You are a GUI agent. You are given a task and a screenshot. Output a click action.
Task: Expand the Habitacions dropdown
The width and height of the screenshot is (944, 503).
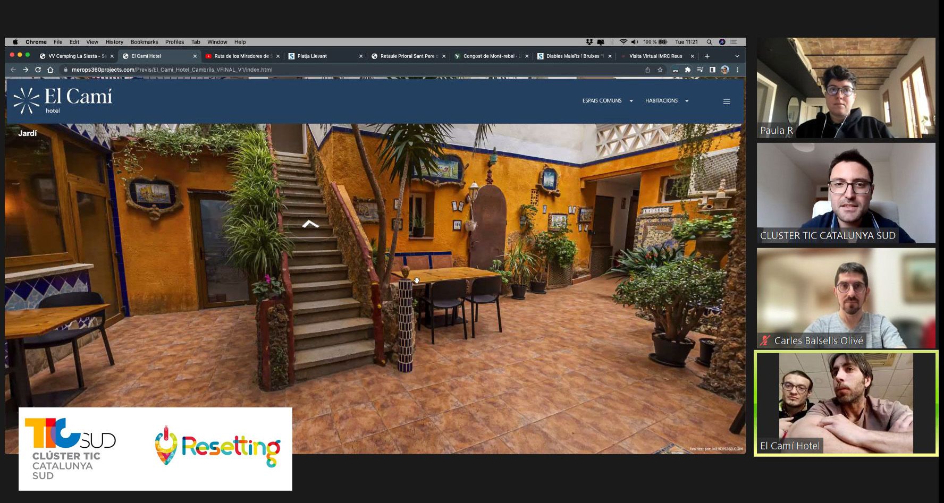pos(667,101)
